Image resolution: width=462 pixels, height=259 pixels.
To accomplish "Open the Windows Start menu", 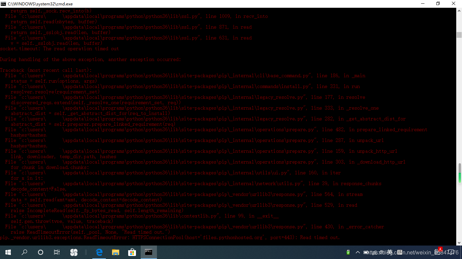I will (x=8, y=252).
